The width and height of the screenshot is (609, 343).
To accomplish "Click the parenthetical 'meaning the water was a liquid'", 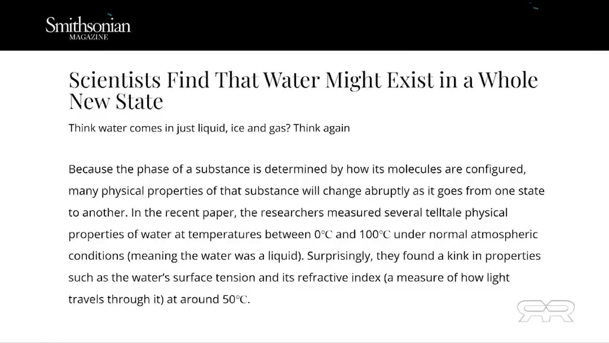I will pos(216,256).
